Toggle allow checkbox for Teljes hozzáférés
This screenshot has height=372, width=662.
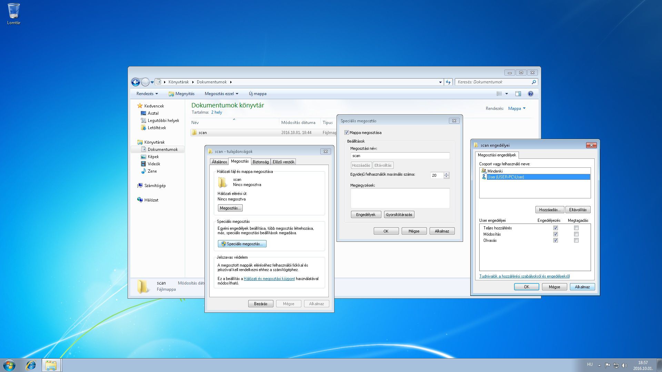pos(555,228)
